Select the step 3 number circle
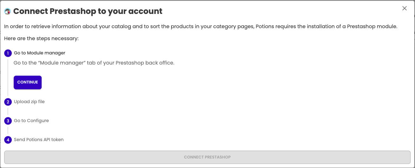The width and height of the screenshot is (415, 168). [x=8, y=121]
